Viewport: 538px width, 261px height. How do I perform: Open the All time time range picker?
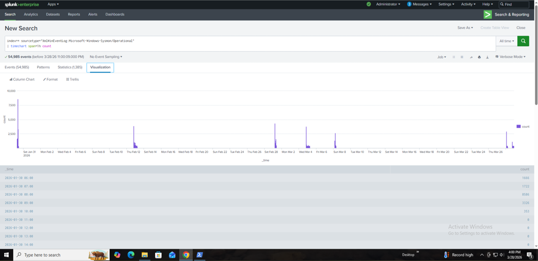point(507,41)
